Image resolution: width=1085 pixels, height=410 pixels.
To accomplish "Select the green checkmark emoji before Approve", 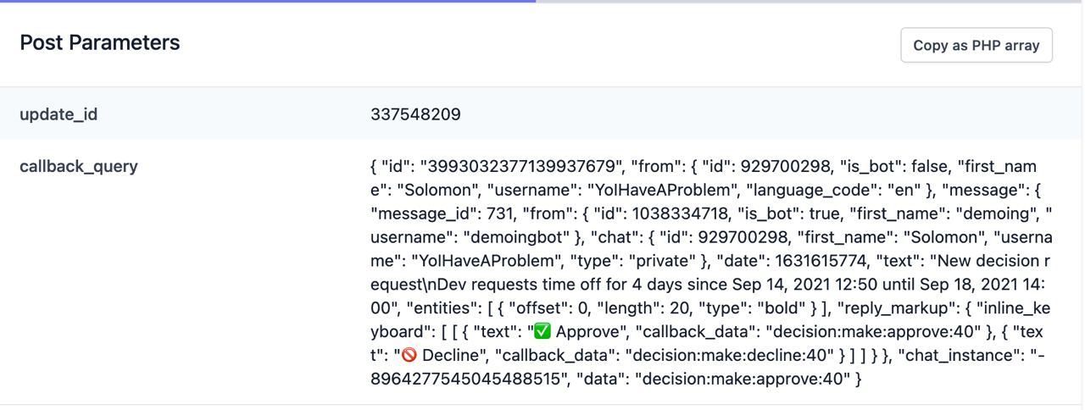I will (x=542, y=331).
